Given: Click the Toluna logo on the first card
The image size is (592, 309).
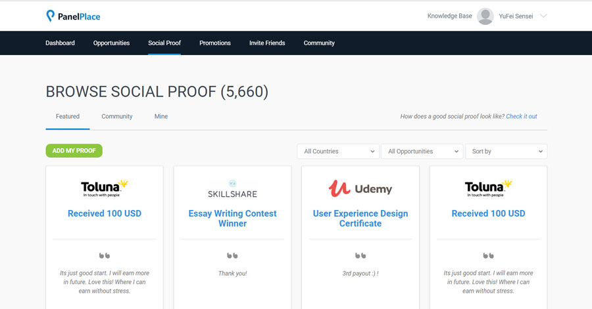Looking at the screenshot, I should click(104, 188).
